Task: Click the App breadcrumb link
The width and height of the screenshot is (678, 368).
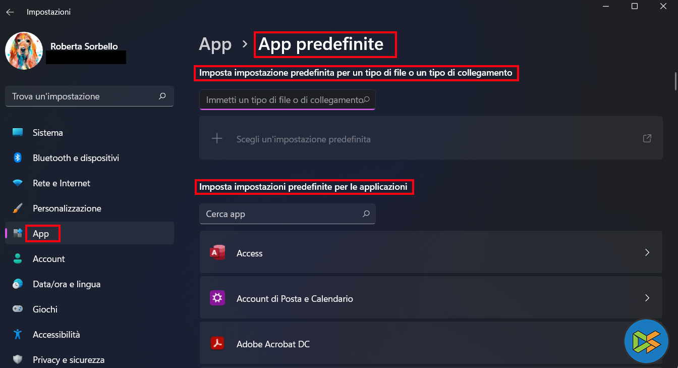Action: point(215,44)
